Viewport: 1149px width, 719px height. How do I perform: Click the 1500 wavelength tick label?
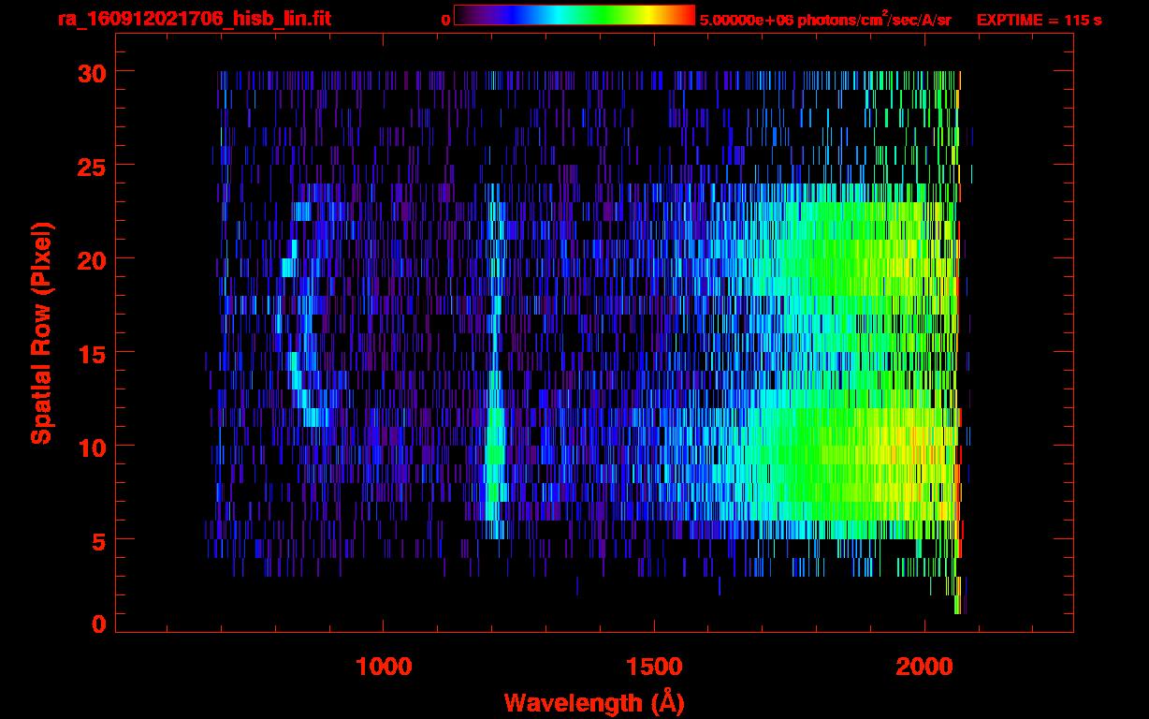tap(654, 666)
